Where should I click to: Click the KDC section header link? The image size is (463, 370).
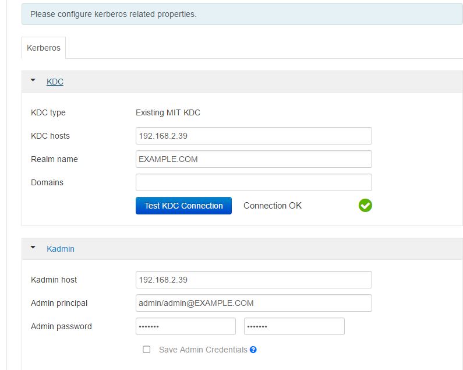coord(55,82)
